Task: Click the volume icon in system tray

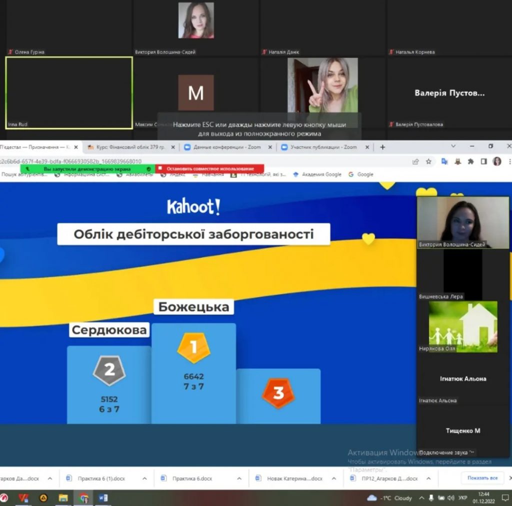Action: pyautogui.click(x=450, y=498)
